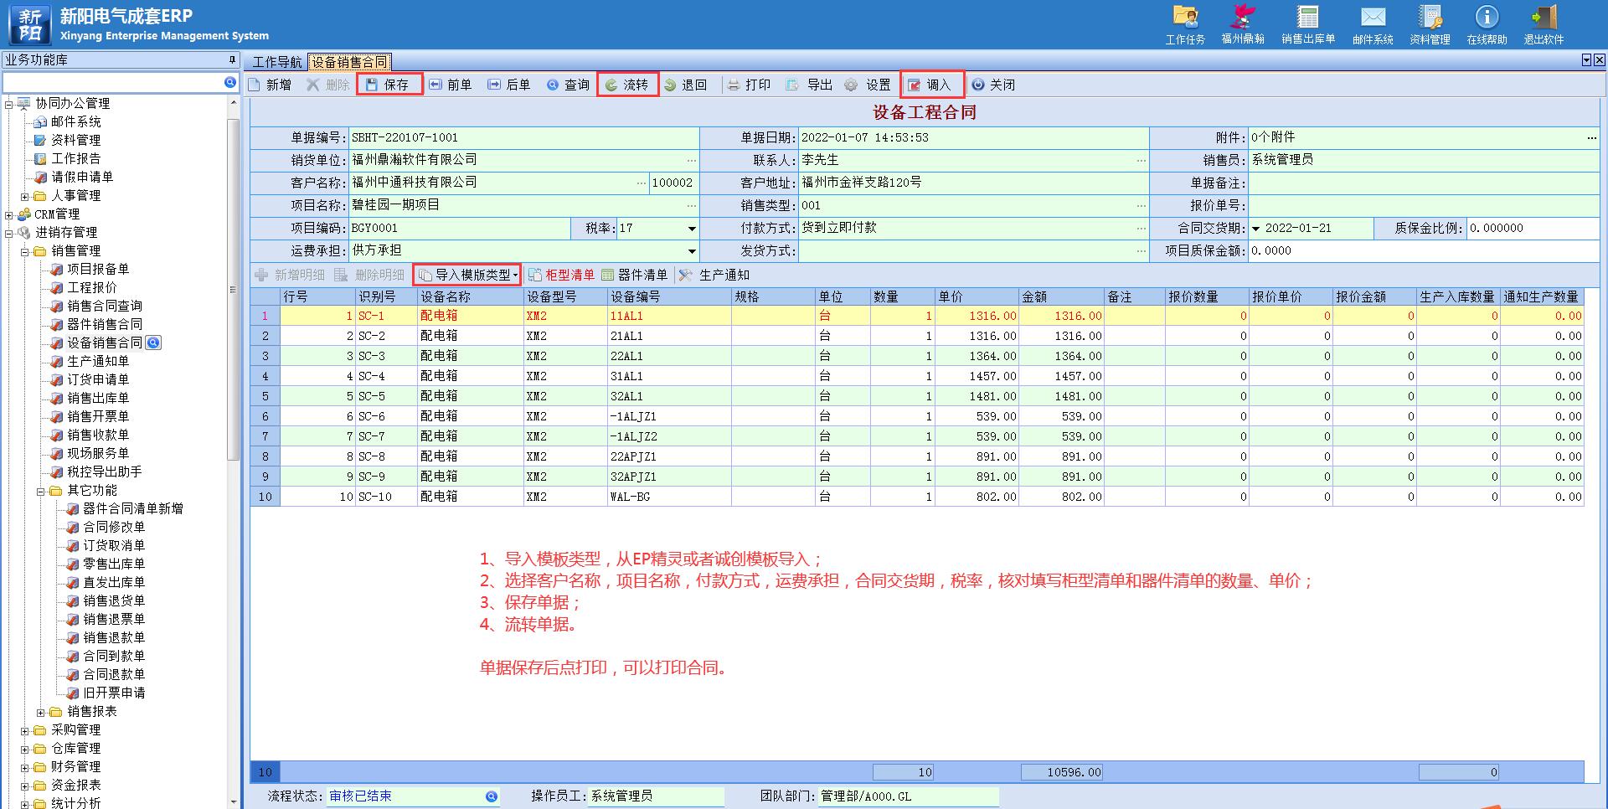Go to 前单 previous document
This screenshot has height=809, width=1608.
point(451,85)
